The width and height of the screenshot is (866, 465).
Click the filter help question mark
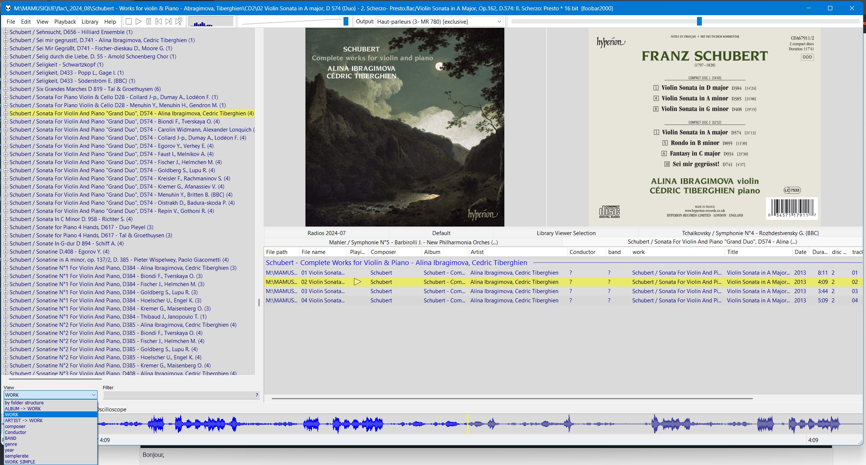[257, 395]
